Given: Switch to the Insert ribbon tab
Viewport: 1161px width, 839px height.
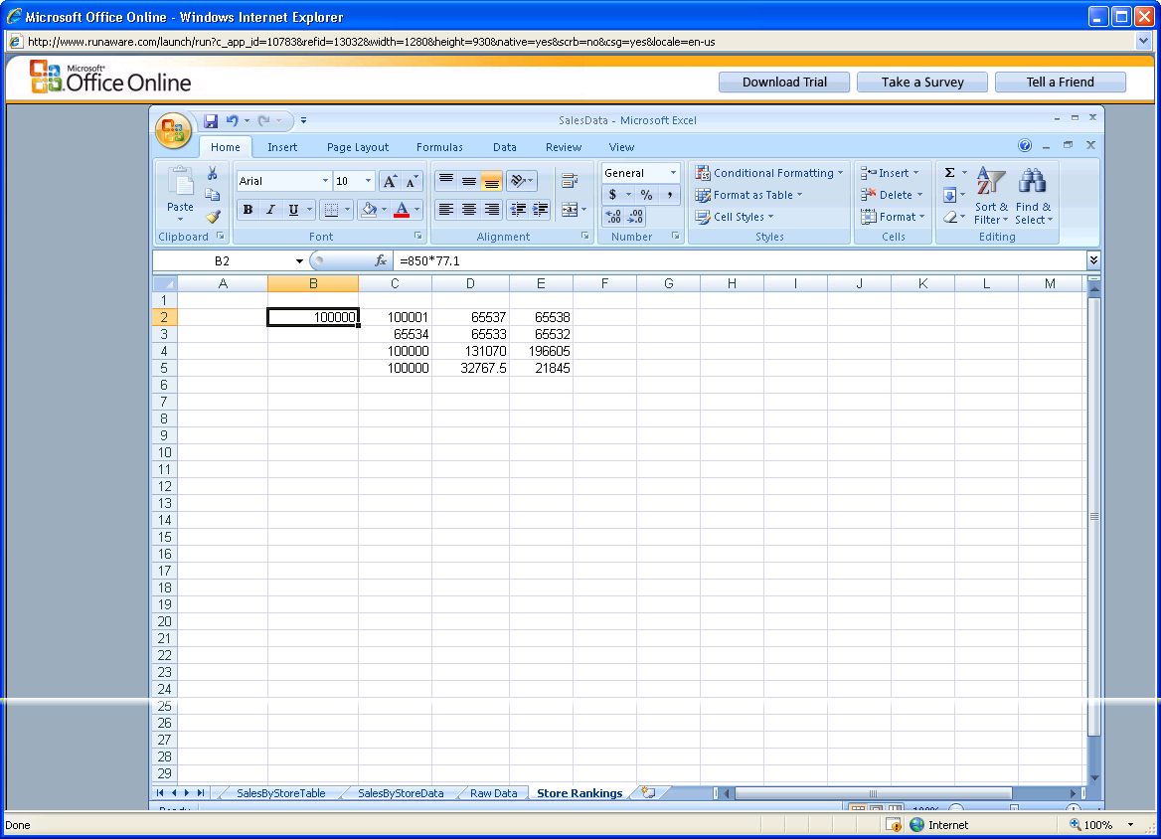Looking at the screenshot, I should (x=282, y=147).
